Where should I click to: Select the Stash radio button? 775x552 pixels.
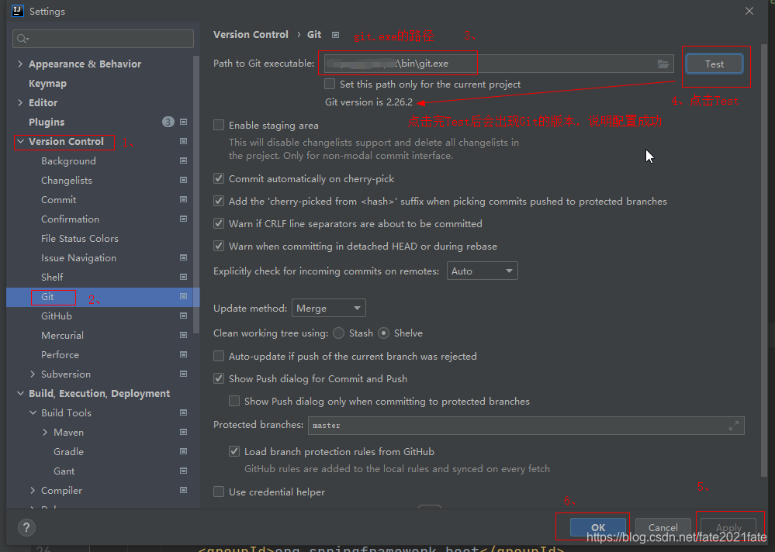[338, 333]
